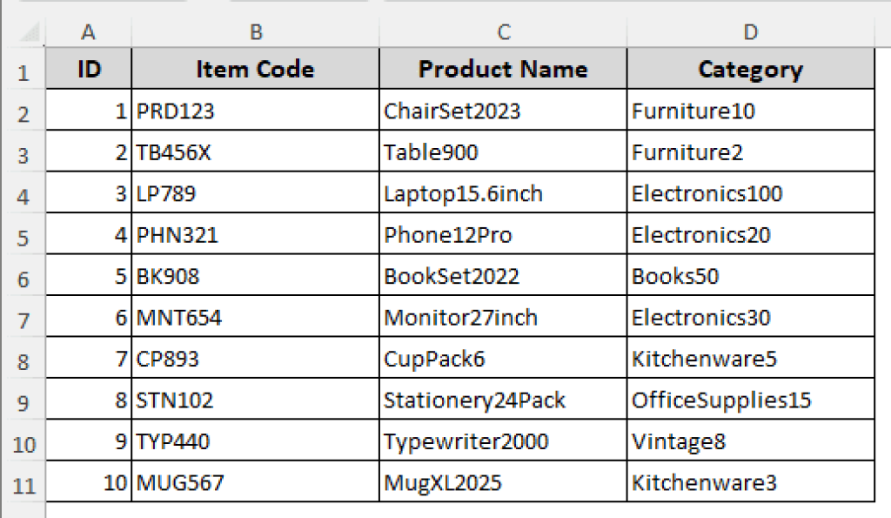Select cell containing MUG567
Screen dimensions: 891x518
[255, 482]
